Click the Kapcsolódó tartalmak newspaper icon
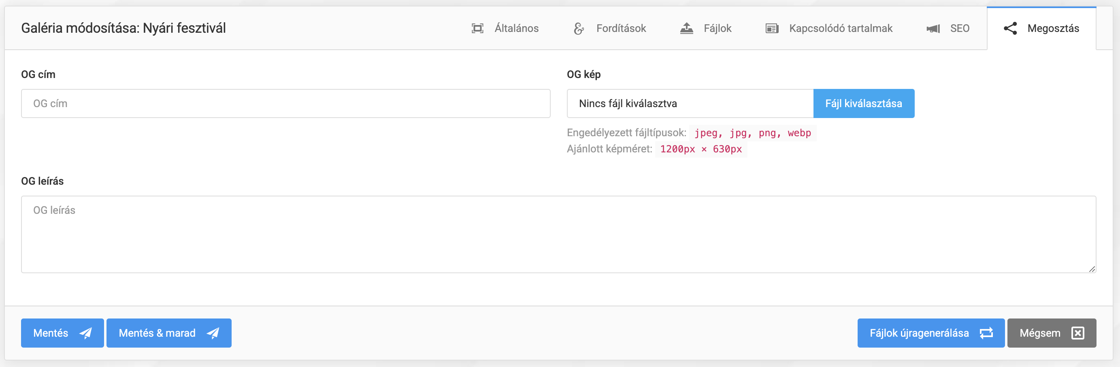This screenshot has width=1120, height=367. (x=772, y=29)
